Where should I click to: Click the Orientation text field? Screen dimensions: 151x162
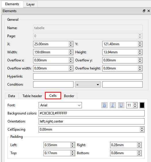coord(92,121)
